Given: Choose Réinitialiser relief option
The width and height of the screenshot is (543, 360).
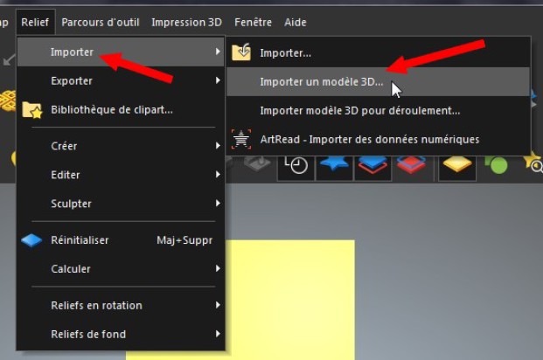Looking at the screenshot, I should (x=121, y=240).
